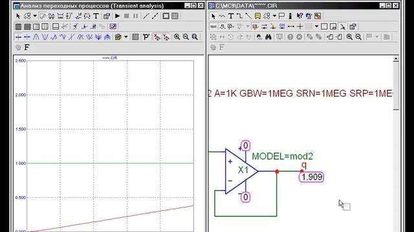Click the grid table icon in analysis toolbar
This screenshot has height=232, width=414.
175,16
